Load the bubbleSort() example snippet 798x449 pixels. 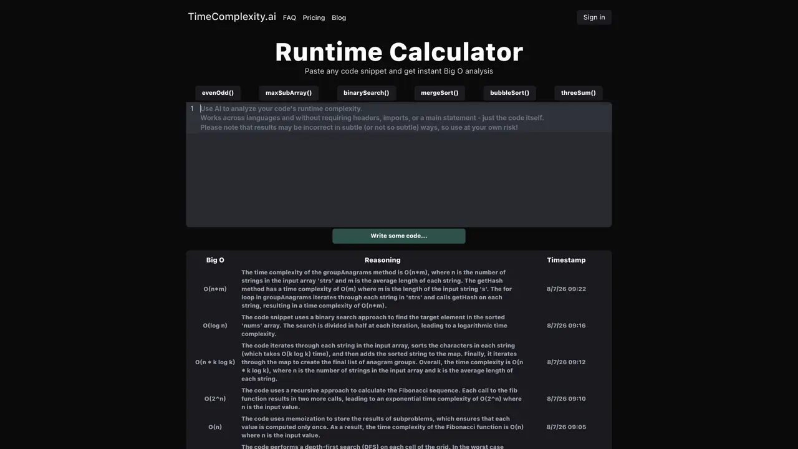click(x=509, y=93)
